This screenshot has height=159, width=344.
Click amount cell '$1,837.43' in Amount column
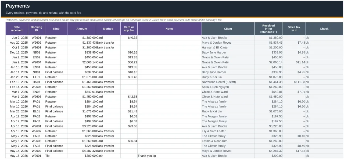(82, 43)
